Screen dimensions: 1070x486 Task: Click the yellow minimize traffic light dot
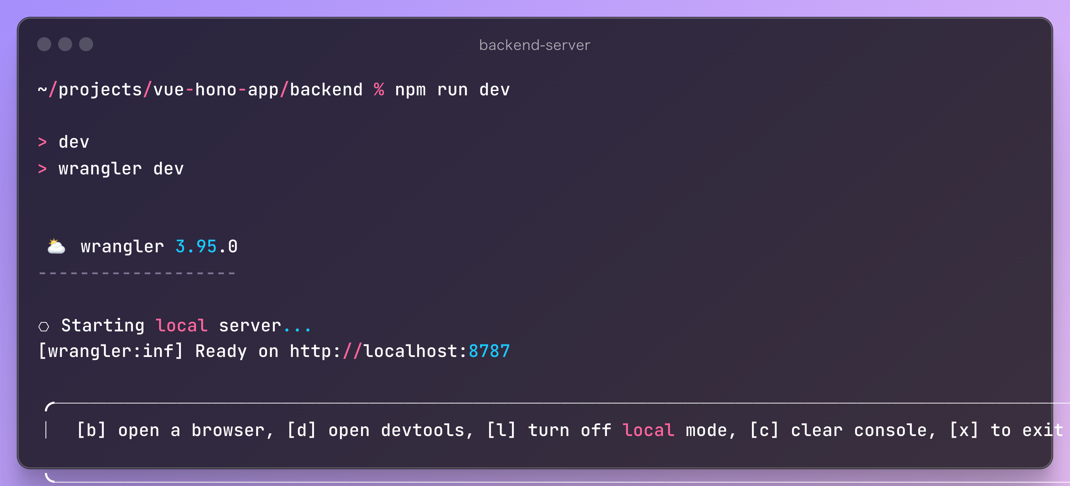[65, 44]
